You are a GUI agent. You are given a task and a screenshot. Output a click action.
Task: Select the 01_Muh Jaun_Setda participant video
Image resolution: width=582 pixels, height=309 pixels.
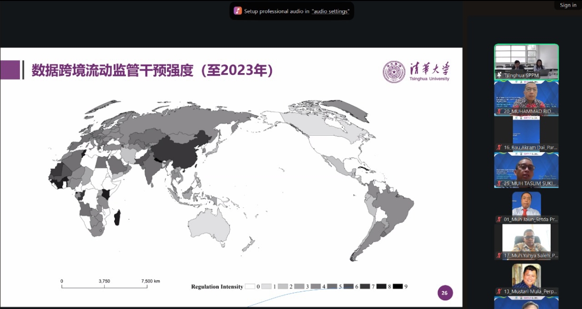tap(526, 204)
